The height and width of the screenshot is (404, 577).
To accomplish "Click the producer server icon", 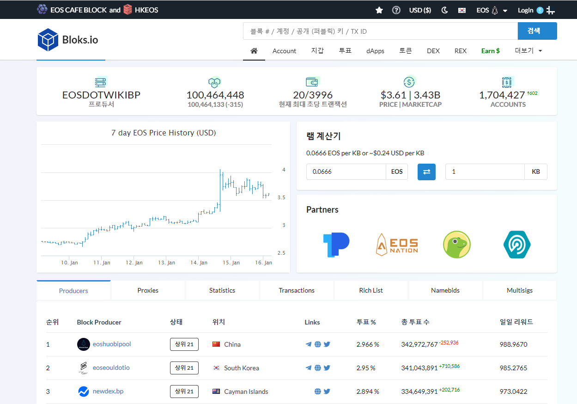I will click(101, 82).
